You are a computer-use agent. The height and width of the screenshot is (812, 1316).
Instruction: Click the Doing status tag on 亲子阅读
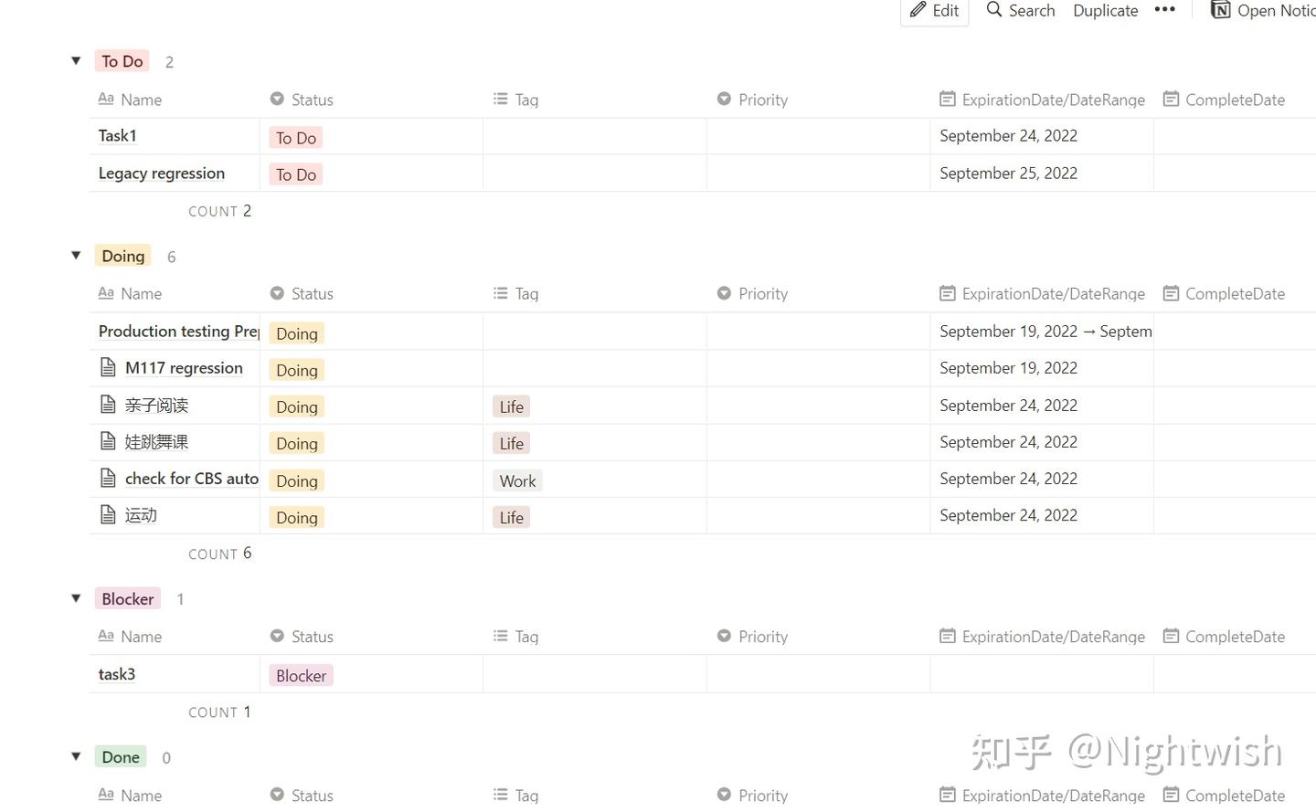pyautogui.click(x=296, y=406)
